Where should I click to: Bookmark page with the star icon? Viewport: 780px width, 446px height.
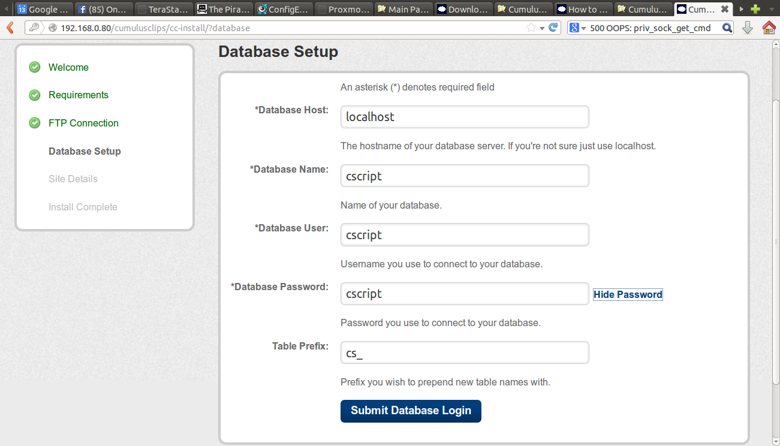click(531, 28)
